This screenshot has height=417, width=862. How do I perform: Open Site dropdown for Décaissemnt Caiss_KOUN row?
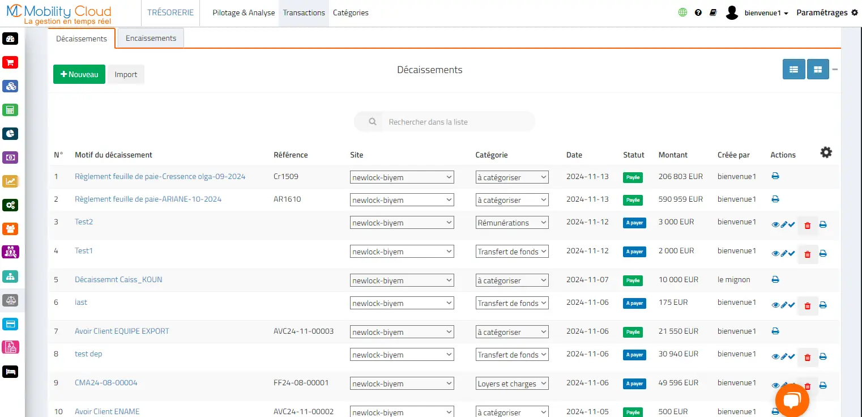click(x=402, y=280)
